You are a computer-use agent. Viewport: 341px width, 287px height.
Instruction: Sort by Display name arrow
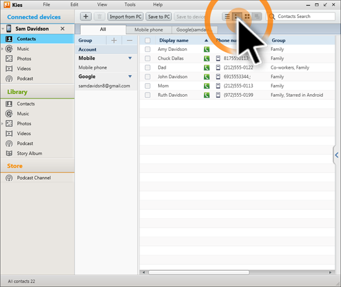coord(206,40)
